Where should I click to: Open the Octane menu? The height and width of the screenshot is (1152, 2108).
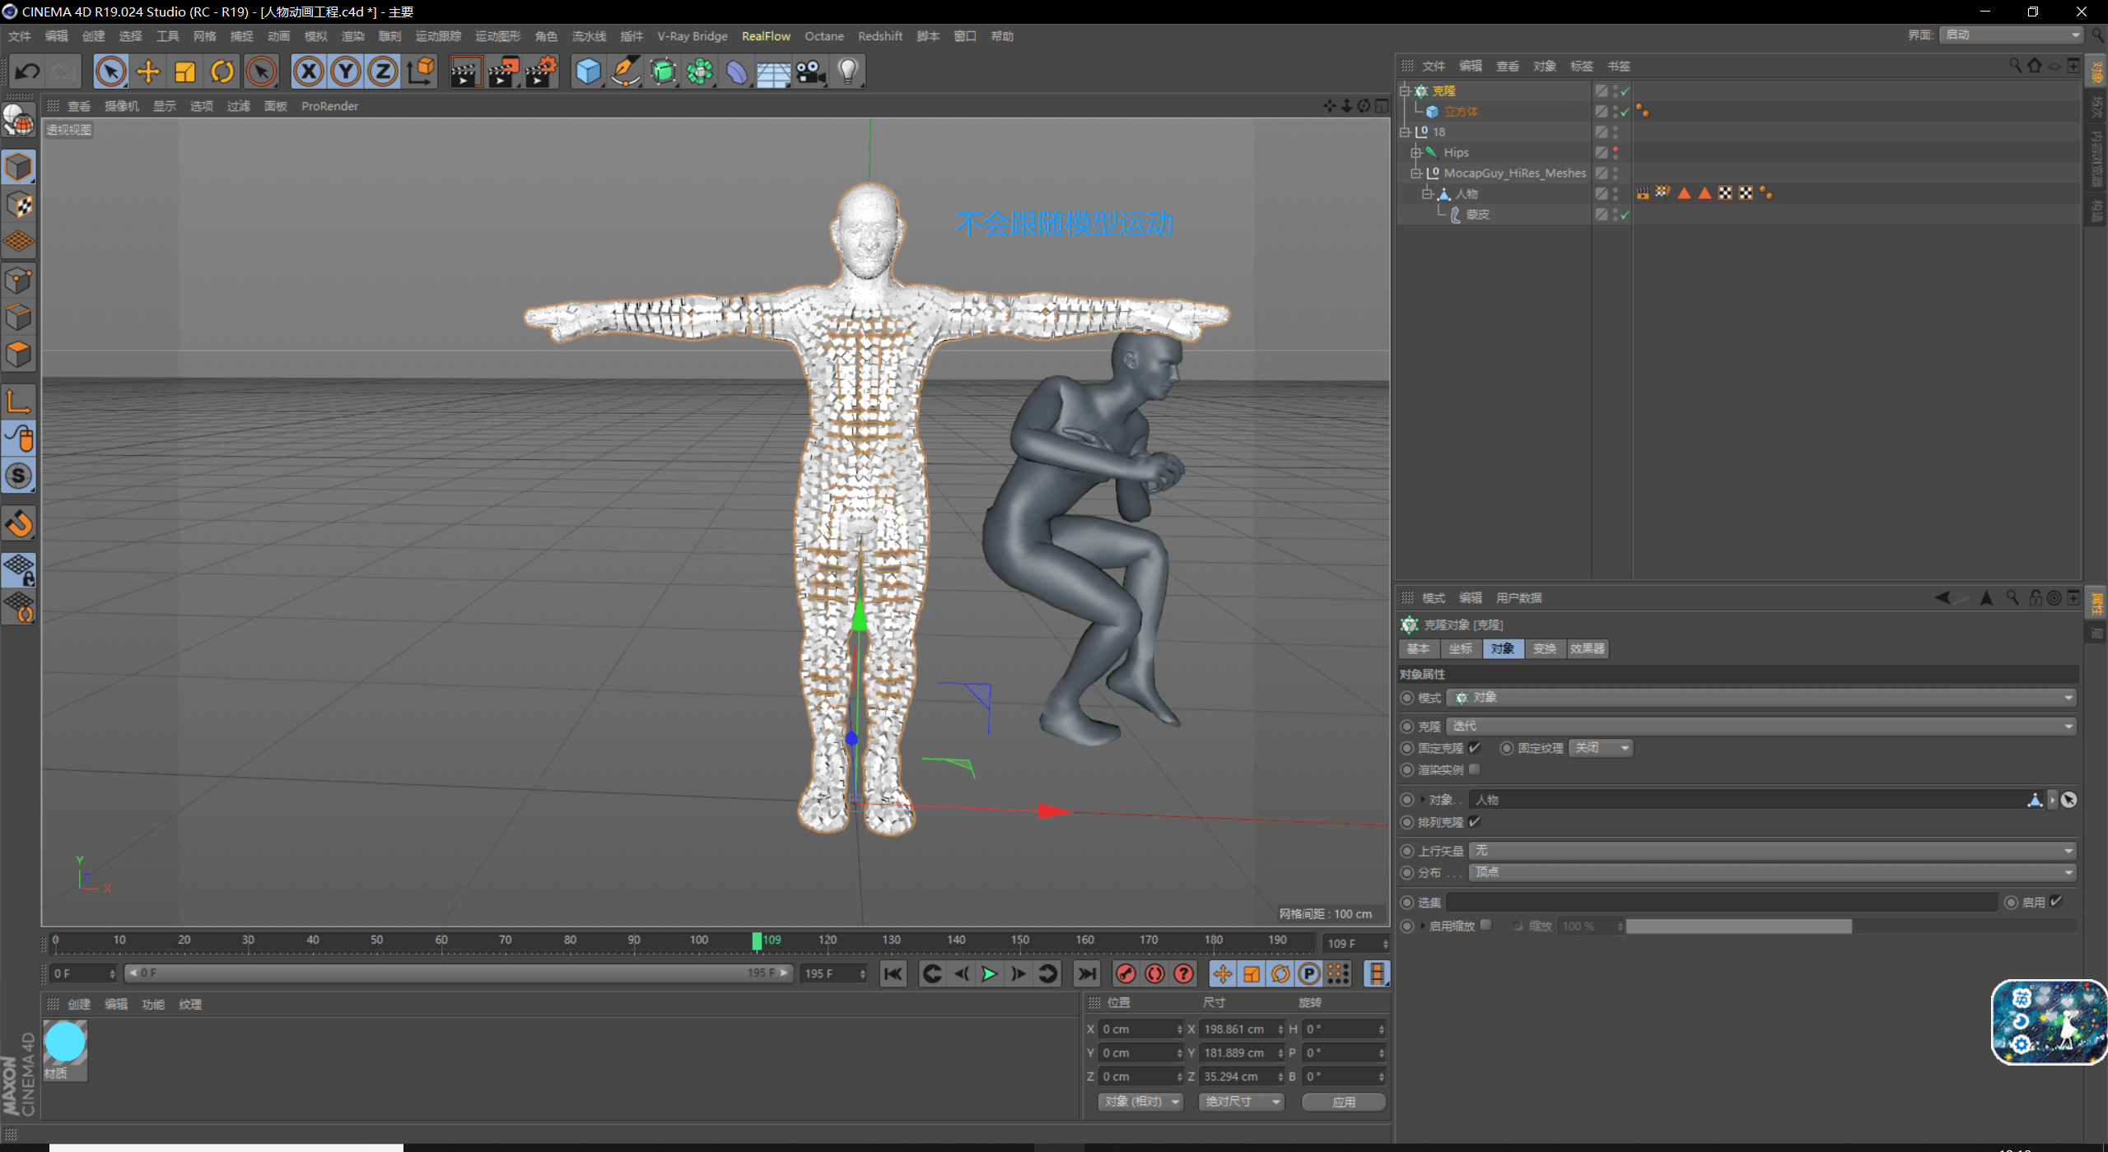(824, 36)
